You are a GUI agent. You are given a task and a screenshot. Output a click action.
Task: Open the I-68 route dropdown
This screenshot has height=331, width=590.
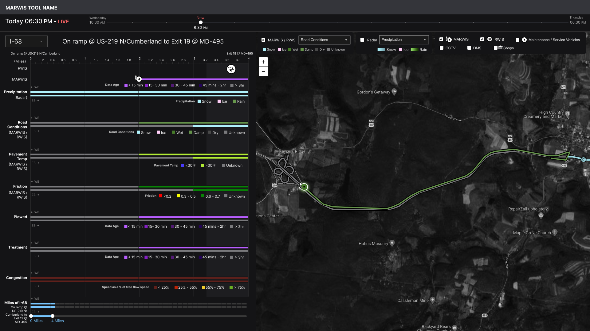[26, 41]
